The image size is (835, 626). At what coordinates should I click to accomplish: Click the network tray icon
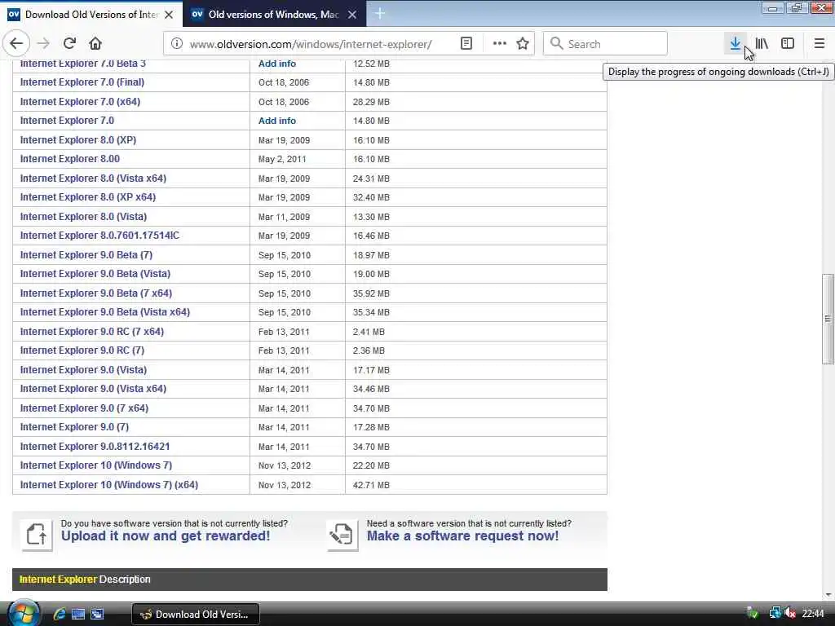(775, 614)
